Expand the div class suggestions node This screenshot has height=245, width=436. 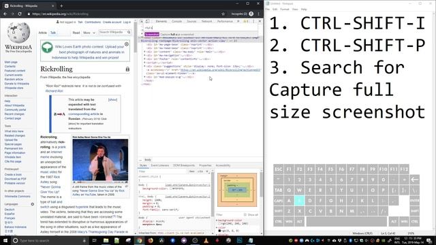click(x=144, y=67)
